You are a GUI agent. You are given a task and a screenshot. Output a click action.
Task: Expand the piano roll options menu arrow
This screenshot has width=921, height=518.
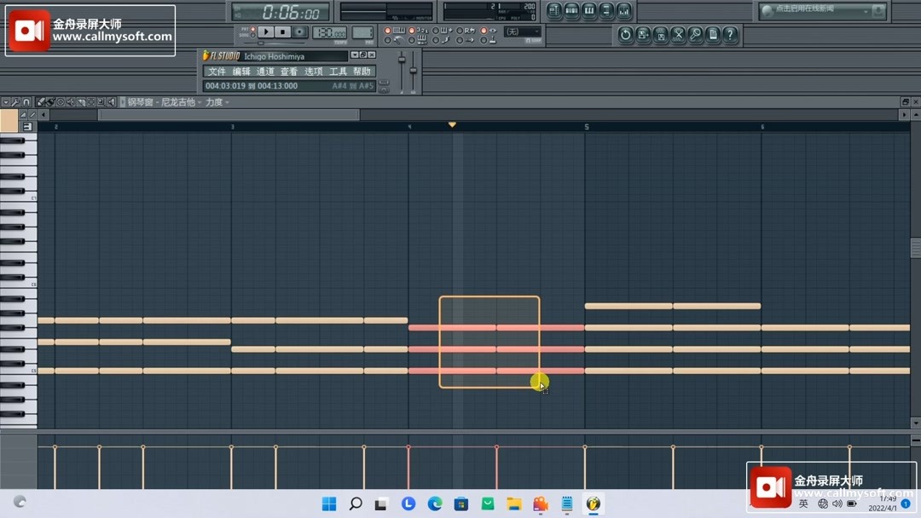(x=6, y=101)
